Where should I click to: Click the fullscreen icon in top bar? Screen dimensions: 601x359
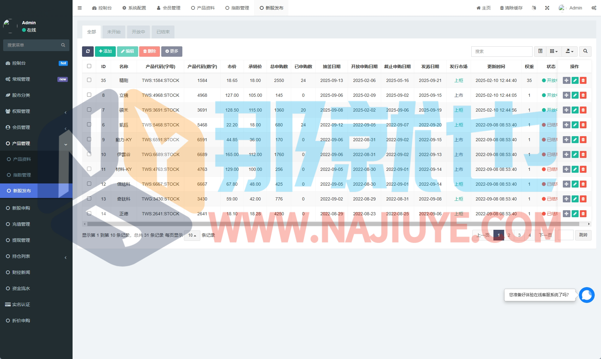(547, 8)
